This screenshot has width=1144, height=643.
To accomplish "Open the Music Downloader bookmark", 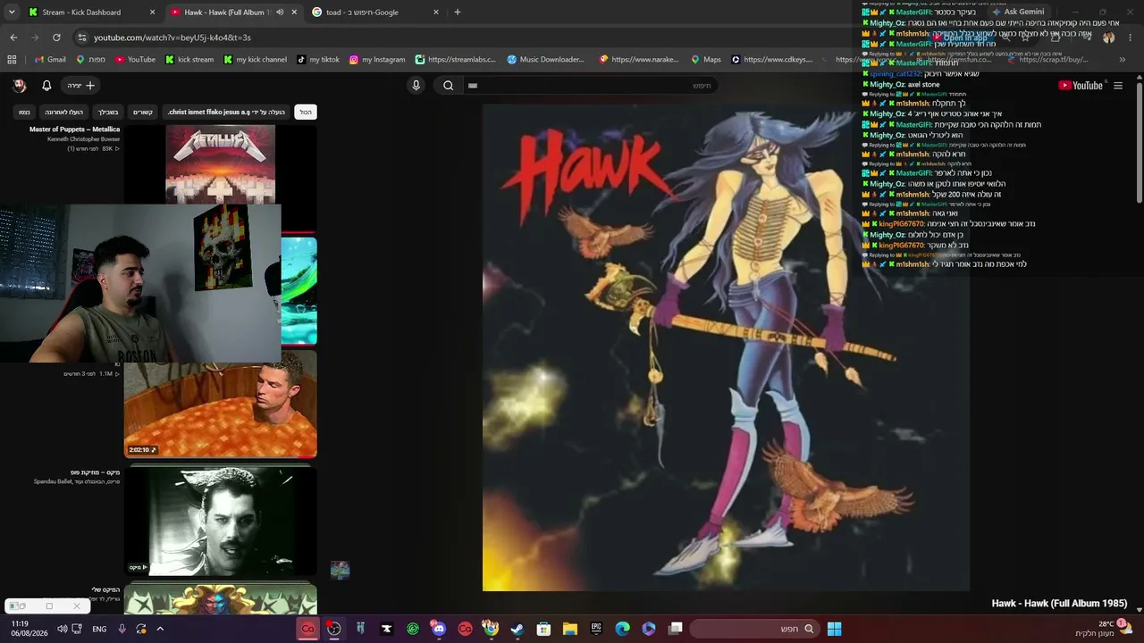I will pyautogui.click(x=545, y=60).
